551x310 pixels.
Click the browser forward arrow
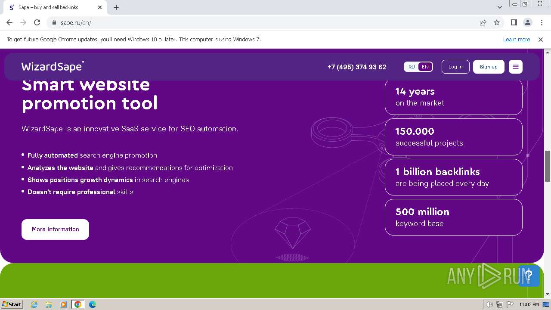[x=23, y=22]
